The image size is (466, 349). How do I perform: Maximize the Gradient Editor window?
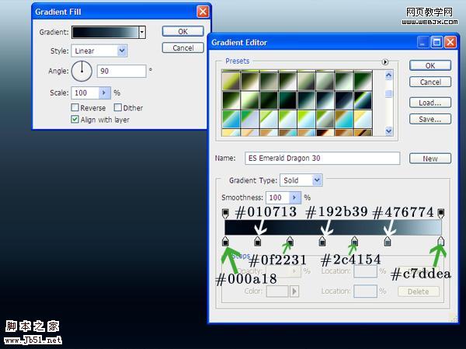436,42
